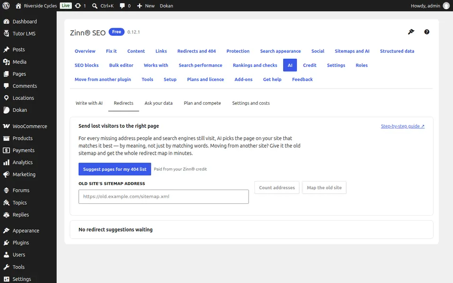
Task: Select the Search performance tab
Action: click(x=200, y=65)
